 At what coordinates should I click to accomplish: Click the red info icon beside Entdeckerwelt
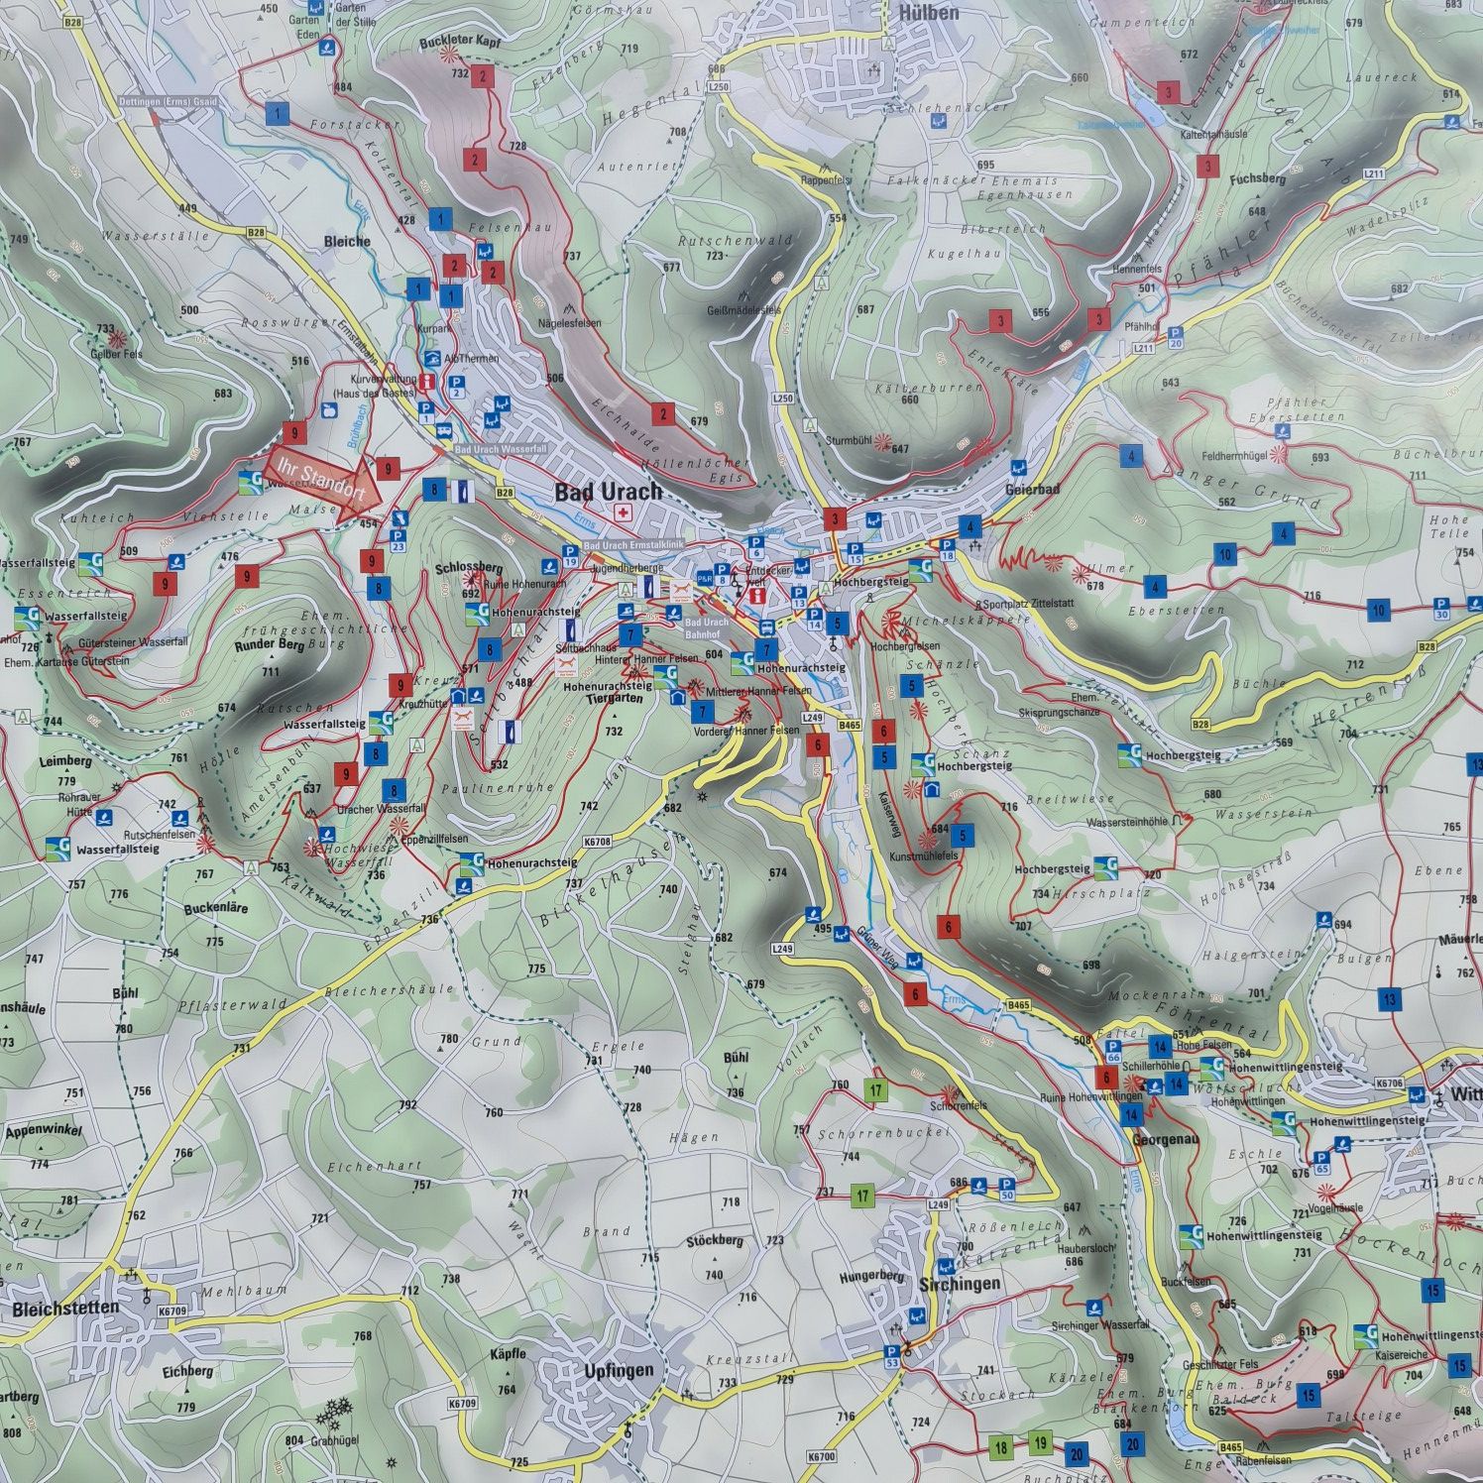click(x=756, y=598)
